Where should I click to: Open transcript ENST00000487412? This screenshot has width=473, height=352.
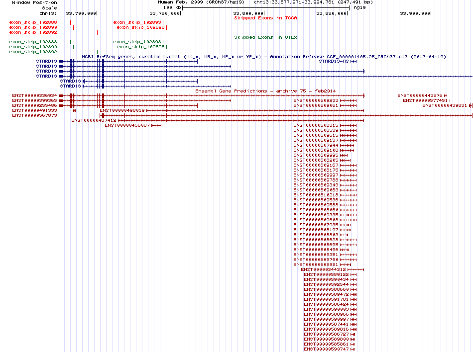(94, 120)
